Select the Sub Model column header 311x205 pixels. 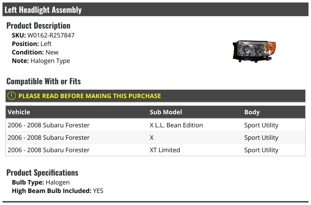[166, 112]
